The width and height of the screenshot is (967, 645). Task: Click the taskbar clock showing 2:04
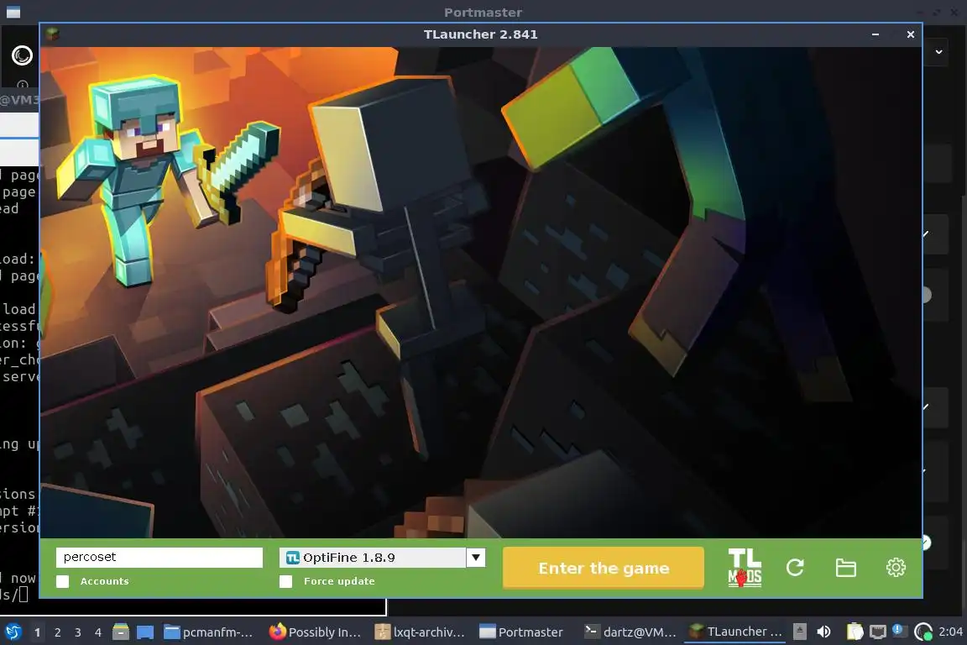[950, 632]
